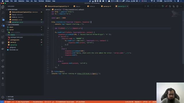Open the Docker view in the activity bar
The width and height of the screenshot is (184, 103).
(x=3, y=49)
